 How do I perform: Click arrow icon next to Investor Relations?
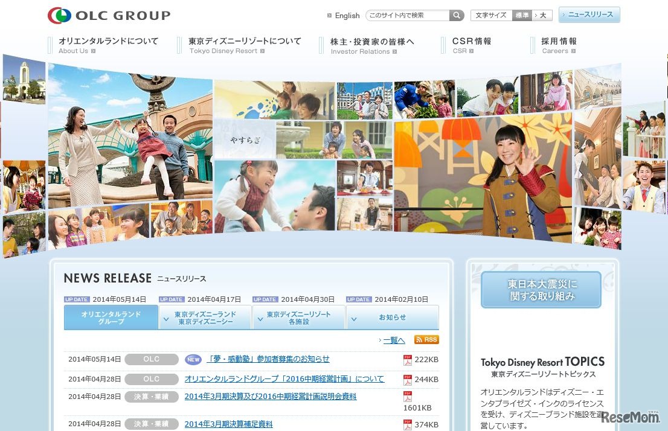point(395,51)
